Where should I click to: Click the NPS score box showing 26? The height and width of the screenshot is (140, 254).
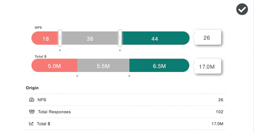pyautogui.click(x=208, y=37)
